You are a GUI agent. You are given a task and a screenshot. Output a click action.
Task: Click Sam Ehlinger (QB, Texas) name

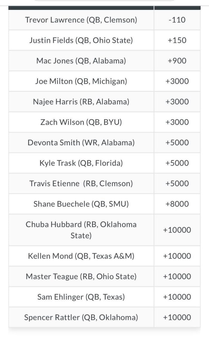pyautogui.click(x=81, y=297)
